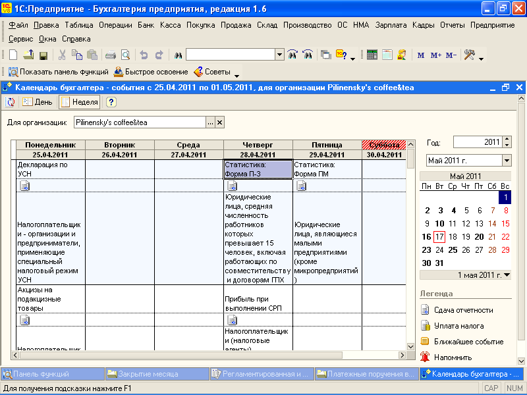Viewport: 527px width, 395px height.
Task: Expand the 1 мая 2011 г. date arrow
Action: (507, 275)
